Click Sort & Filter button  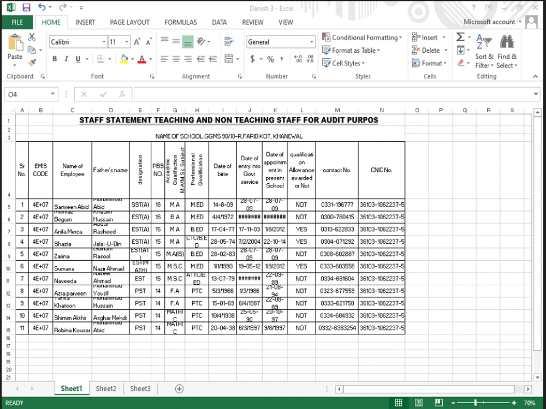(x=484, y=51)
